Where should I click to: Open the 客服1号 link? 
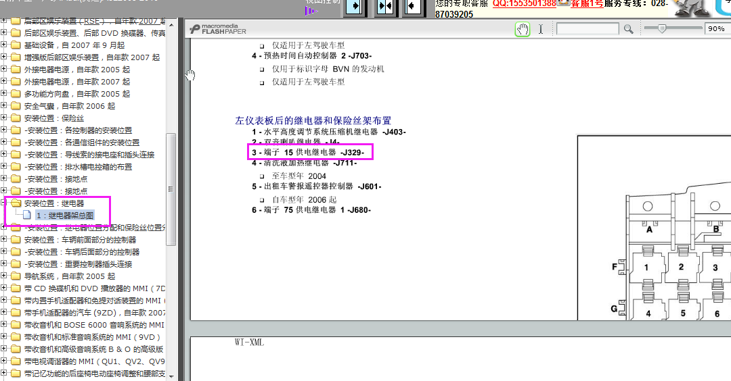[x=587, y=4]
